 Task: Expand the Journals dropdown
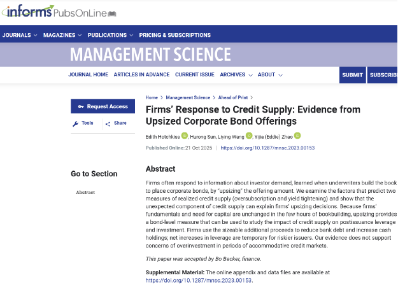click(x=20, y=35)
